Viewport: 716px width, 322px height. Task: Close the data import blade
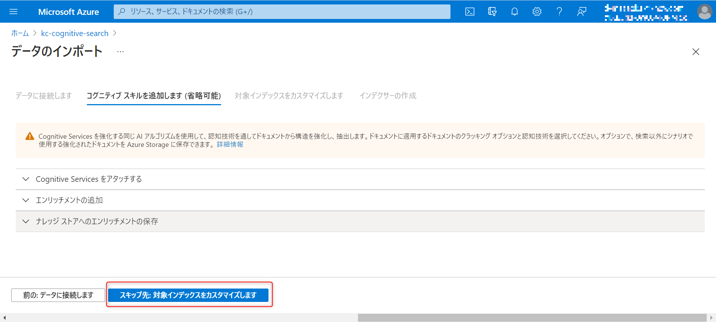pos(696,52)
